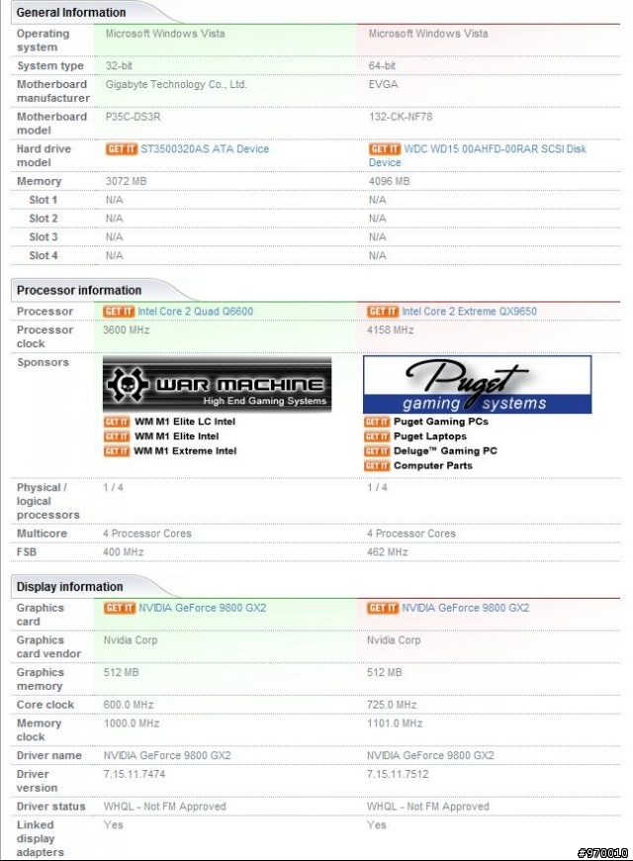Follow the WM M1 Elite LC Intel link
The width and height of the screenshot is (633, 861).
185,422
